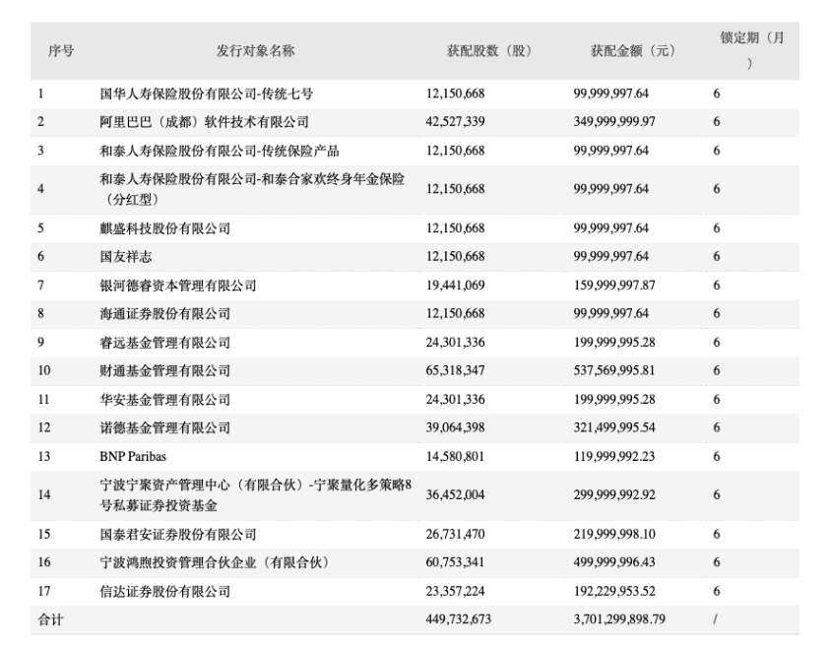
Task: Click amount 192,229,953.52
Action: click(614, 591)
